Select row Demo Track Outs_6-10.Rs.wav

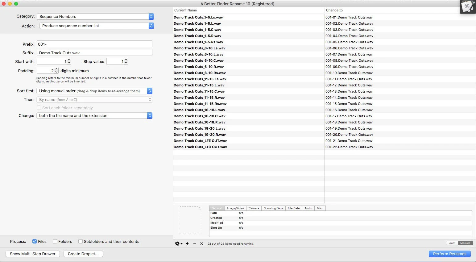[x=248, y=73]
